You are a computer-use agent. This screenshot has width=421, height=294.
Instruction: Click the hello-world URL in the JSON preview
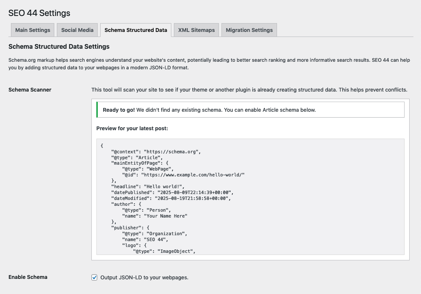tap(193, 175)
